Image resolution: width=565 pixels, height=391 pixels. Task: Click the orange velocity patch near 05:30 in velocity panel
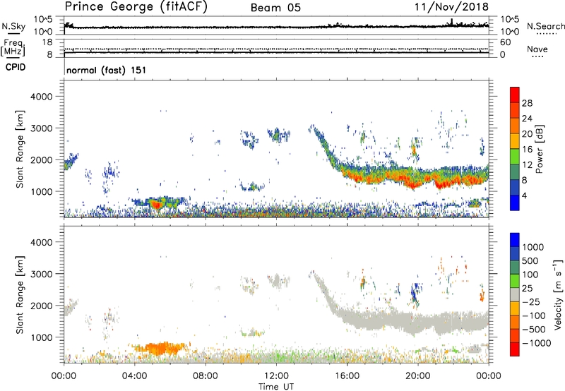161,348
